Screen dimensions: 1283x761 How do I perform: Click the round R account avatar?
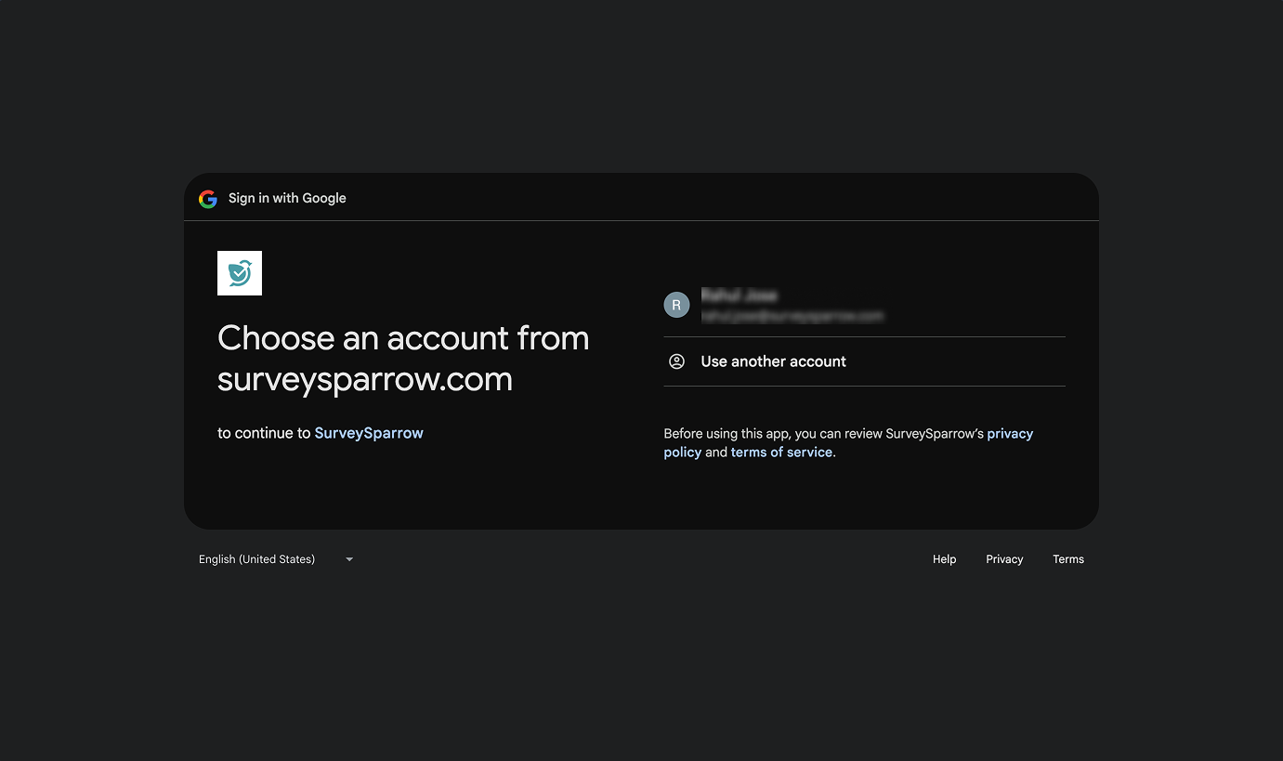tap(676, 305)
